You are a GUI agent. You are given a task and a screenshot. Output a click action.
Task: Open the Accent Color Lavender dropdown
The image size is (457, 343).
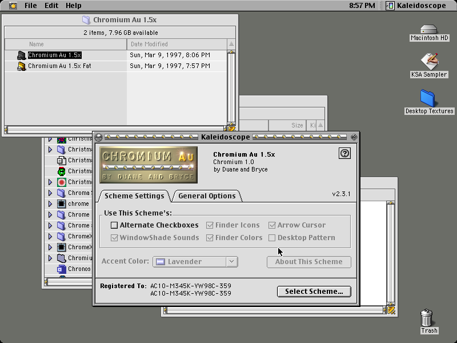point(195,262)
